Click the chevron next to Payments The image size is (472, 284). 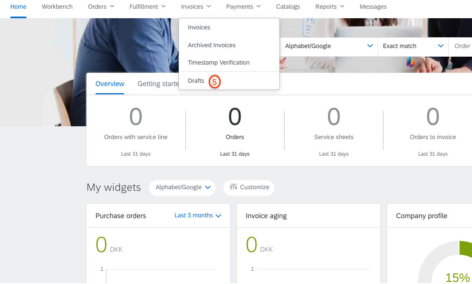point(259,6)
